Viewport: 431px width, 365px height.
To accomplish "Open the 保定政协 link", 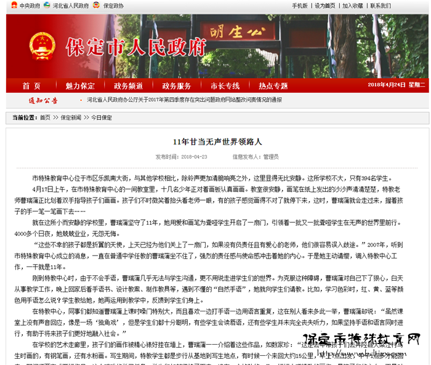I will (x=112, y=6).
